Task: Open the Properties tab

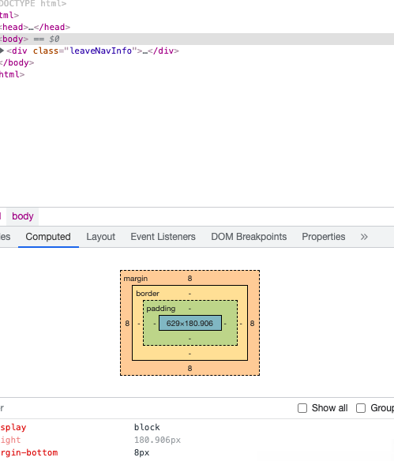Action: [324, 237]
